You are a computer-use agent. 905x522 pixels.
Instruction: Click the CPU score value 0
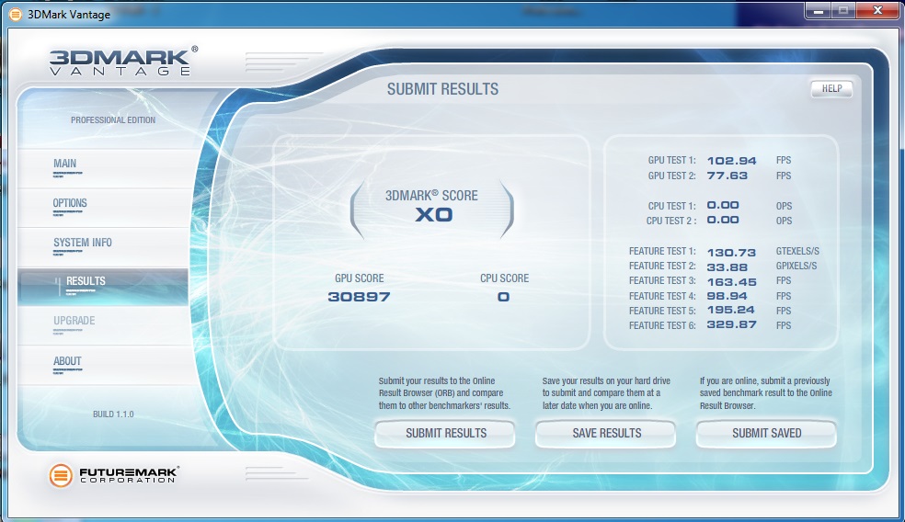coord(504,297)
